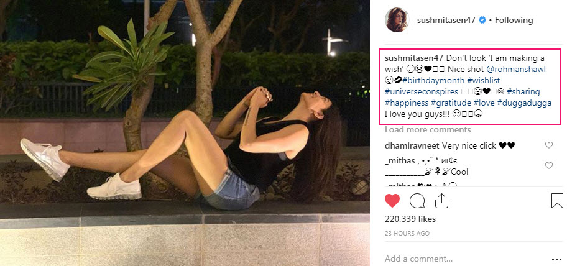The image size is (567, 266).
Task: Click sushmitasen47 profile picture avatar
Action: (x=396, y=20)
